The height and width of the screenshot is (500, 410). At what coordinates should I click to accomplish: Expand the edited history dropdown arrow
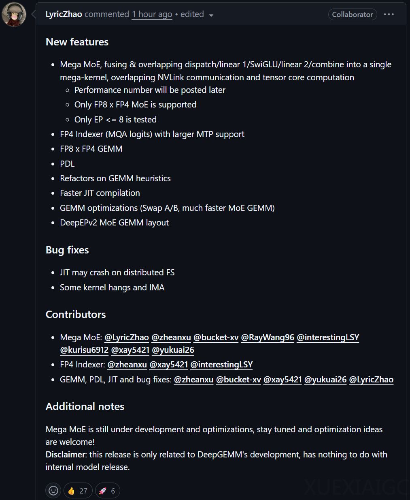tap(211, 15)
